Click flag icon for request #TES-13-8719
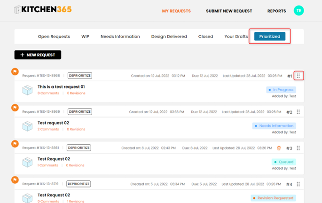The image size is (322, 203). (x=15, y=180)
